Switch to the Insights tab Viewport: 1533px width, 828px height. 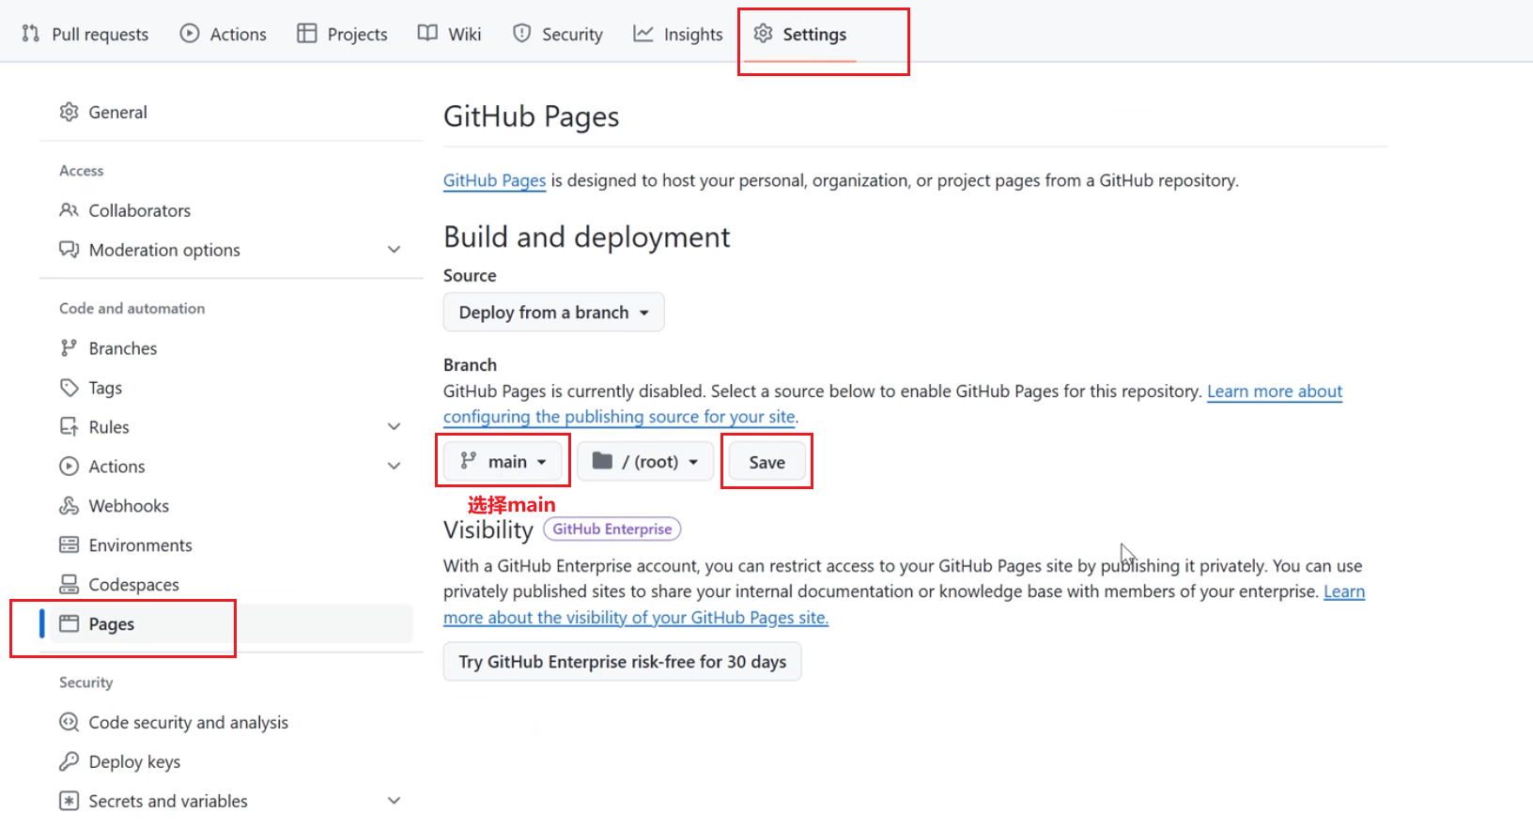pyautogui.click(x=678, y=35)
